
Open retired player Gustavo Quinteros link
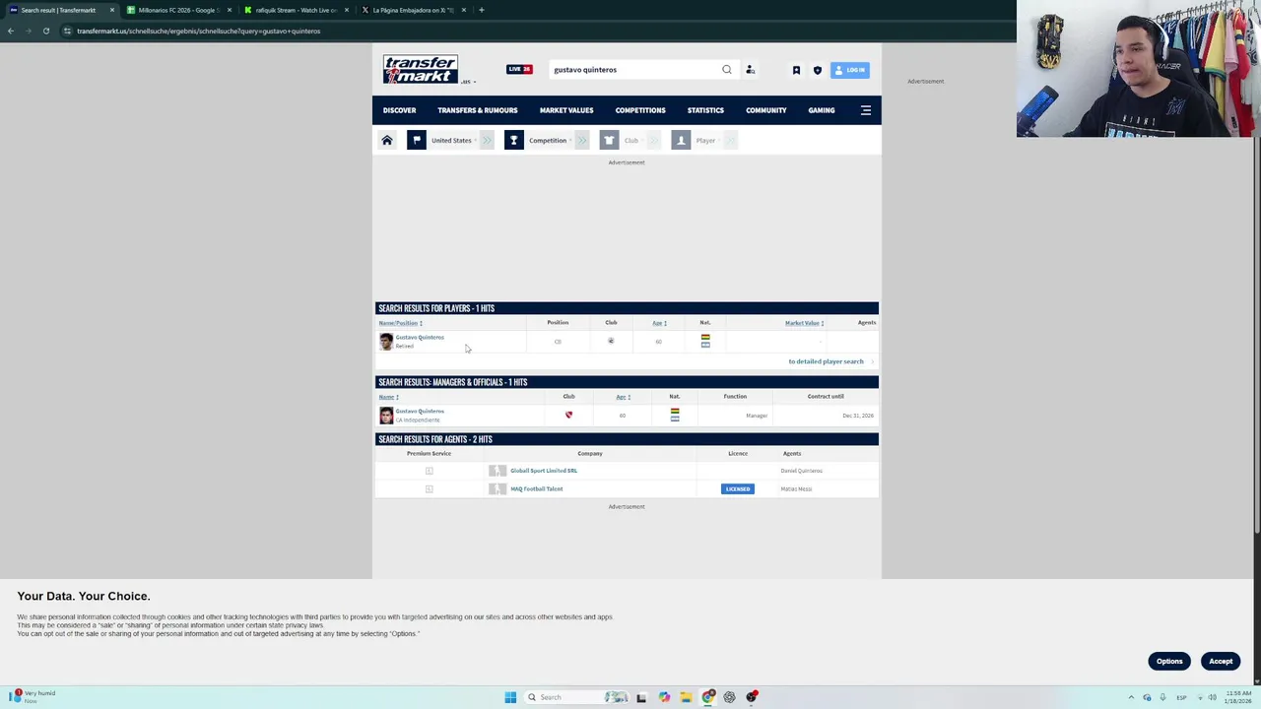[420, 338]
